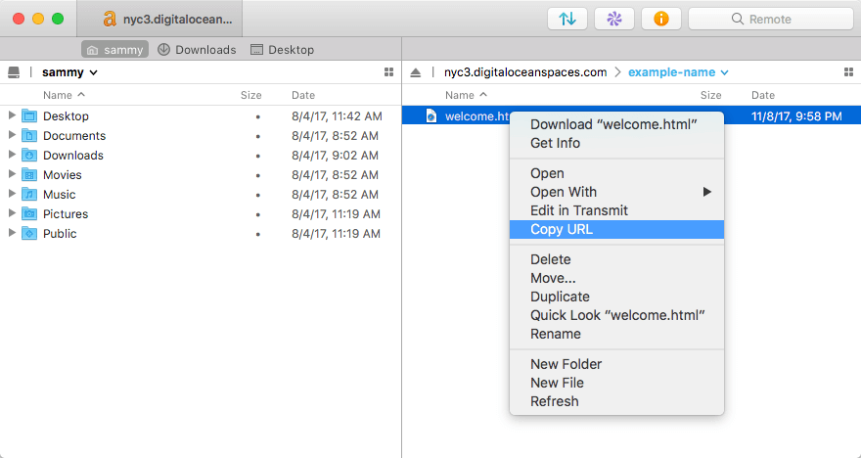Viewport: 861px width, 458px height.
Task: Click the Sync transfer arrows toolbar button
Action: pos(567,19)
